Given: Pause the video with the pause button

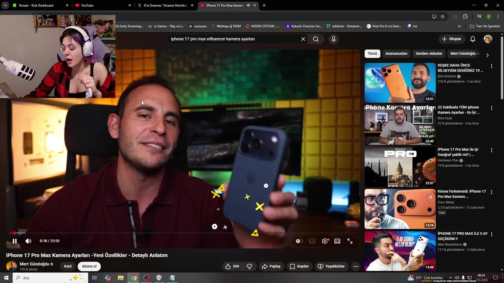Looking at the screenshot, I should (15, 241).
